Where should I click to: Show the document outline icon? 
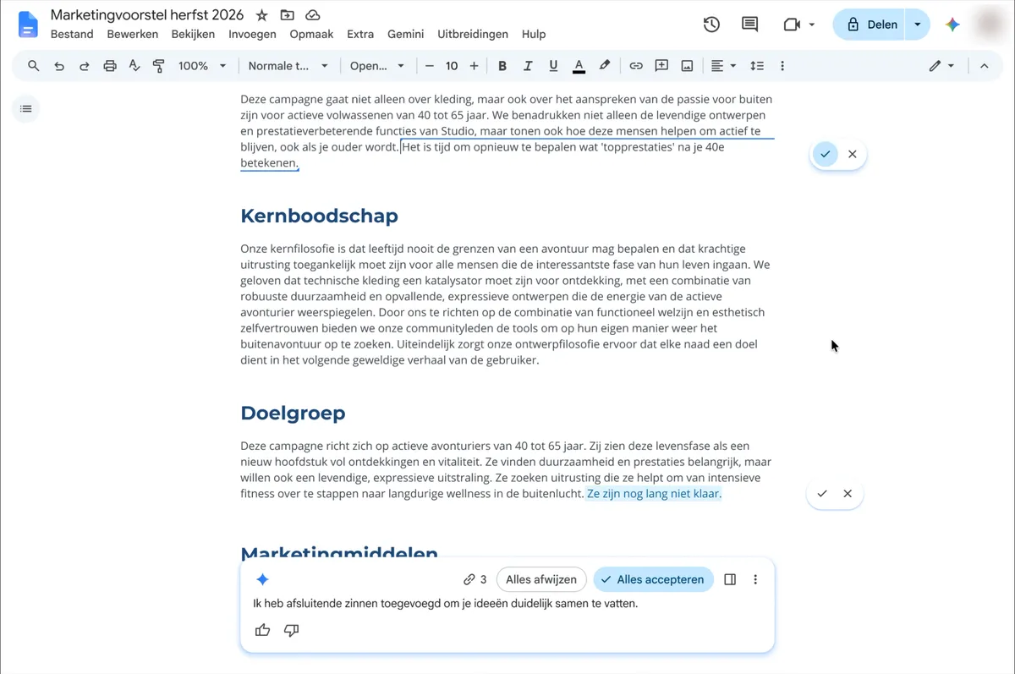(26, 109)
